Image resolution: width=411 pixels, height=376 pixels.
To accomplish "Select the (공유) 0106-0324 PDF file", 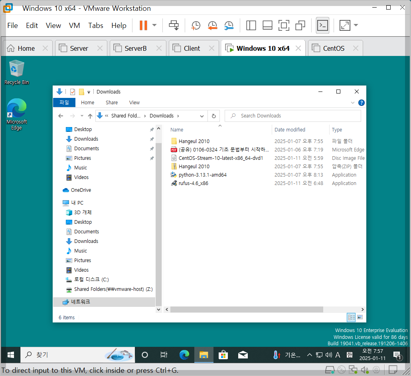I will [220, 149].
